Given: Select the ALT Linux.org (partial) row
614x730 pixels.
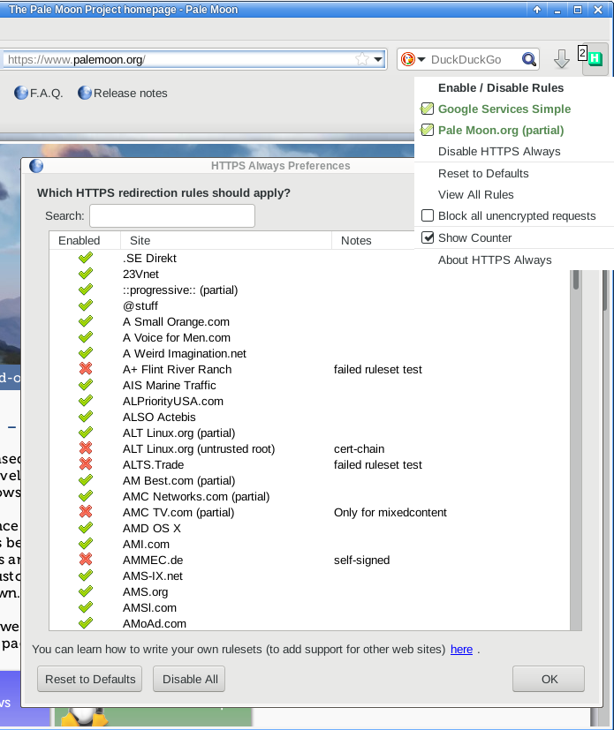Looking at the screenshot, I should point(309,433).
